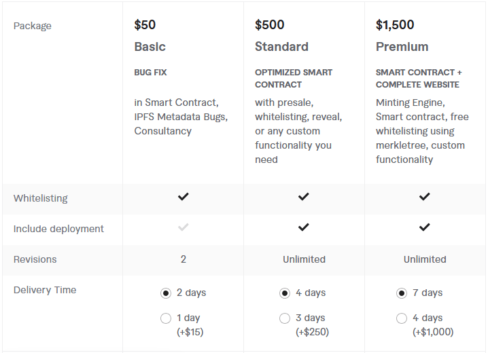
Task: Click the Standard Include deployment checkmark
Action: 304,227
